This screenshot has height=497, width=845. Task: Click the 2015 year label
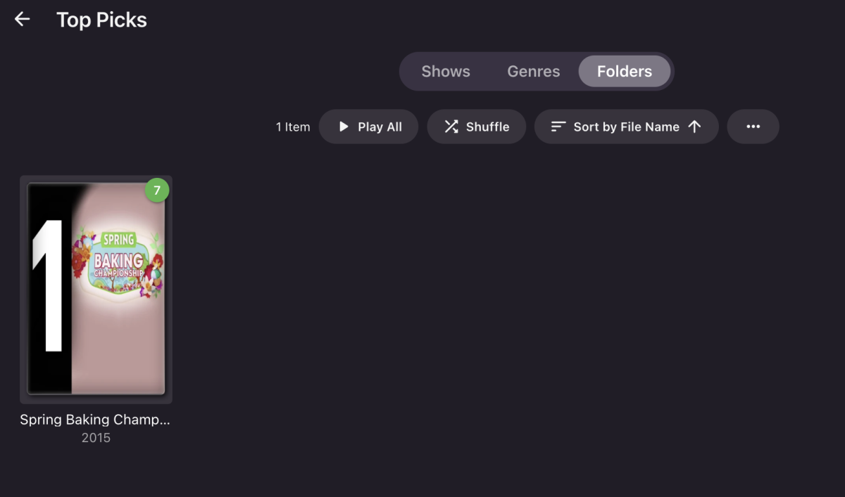tap(96, 437)
